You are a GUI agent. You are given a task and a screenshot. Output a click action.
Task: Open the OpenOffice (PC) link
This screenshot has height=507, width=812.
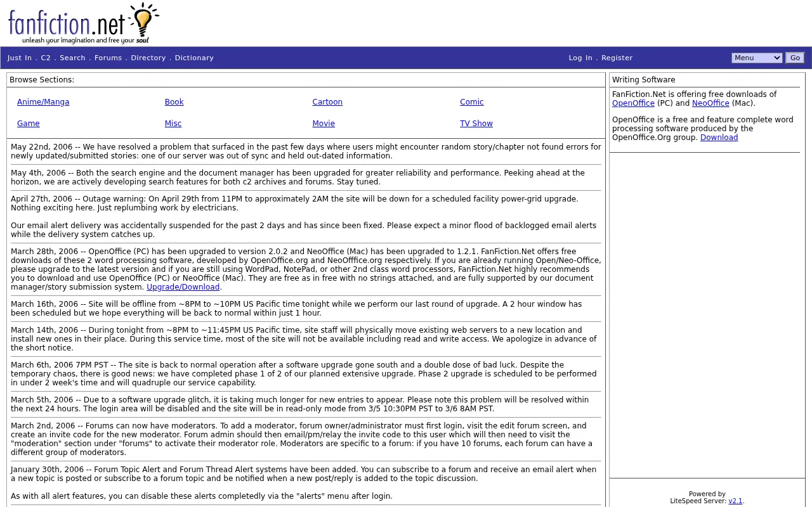[x=633, y=103]
